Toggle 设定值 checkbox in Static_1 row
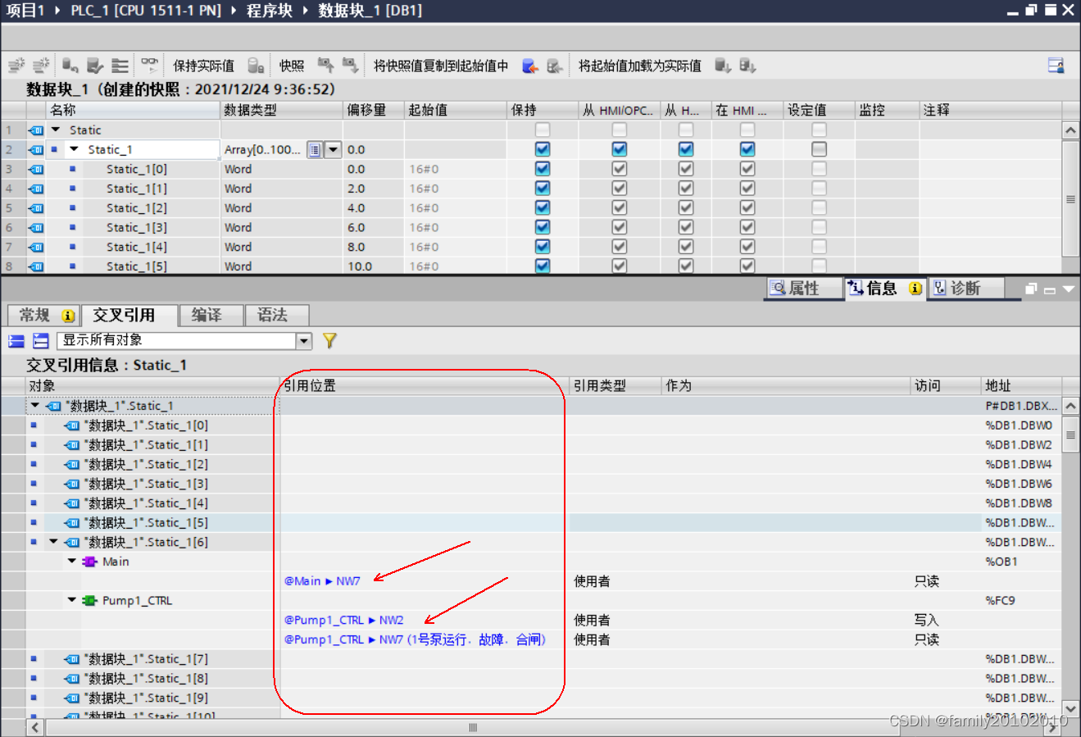1081x737 pixels. tap(819, 149)
